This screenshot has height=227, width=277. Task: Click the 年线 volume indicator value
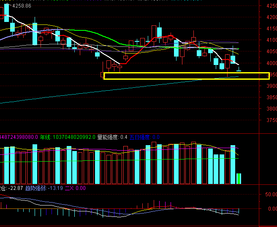coord(68,137)
